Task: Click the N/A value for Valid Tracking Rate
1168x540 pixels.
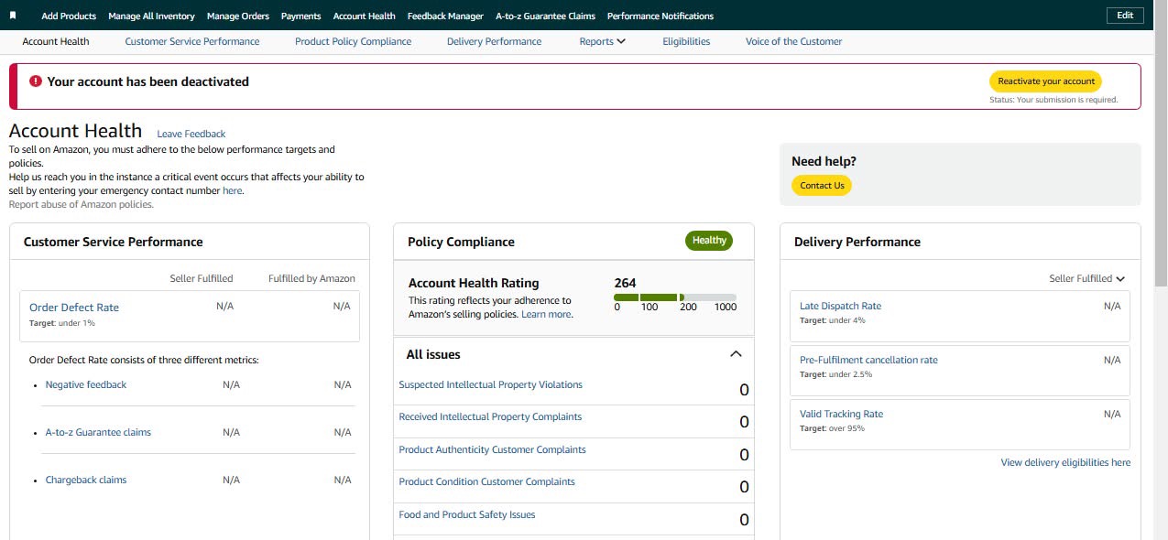Action: [1112, 414]
